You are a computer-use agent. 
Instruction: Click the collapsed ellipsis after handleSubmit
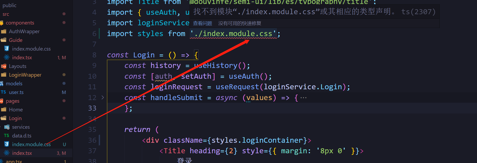304,98
